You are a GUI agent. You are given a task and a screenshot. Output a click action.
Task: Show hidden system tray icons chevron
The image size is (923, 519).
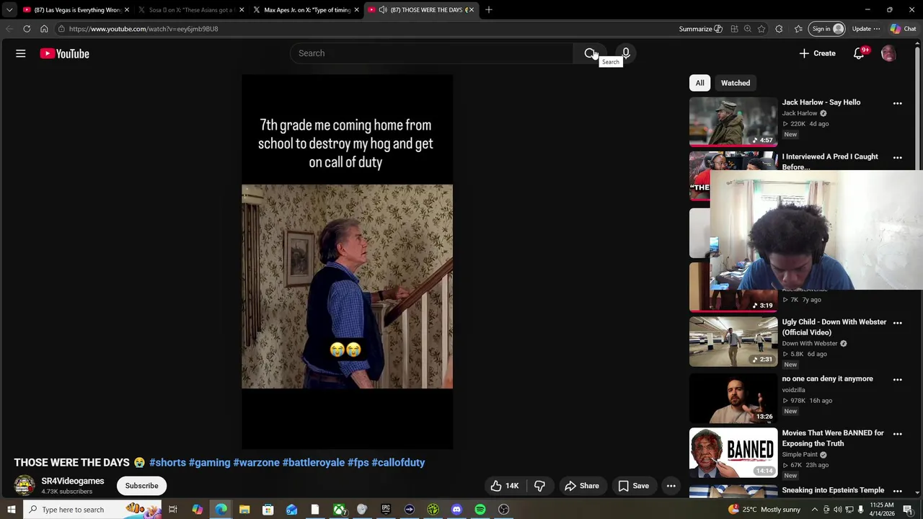click(x=815, y=510)
